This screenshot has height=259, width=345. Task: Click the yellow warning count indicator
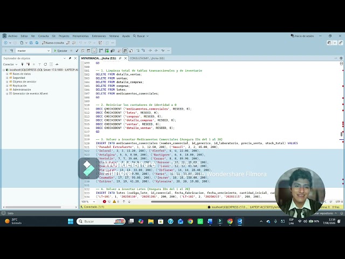(116, 201)
